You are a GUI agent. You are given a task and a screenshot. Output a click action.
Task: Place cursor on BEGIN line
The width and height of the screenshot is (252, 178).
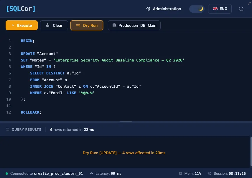27,41
